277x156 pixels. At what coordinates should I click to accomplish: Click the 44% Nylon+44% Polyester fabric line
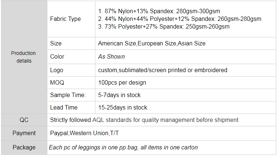[x=179, y=19]
